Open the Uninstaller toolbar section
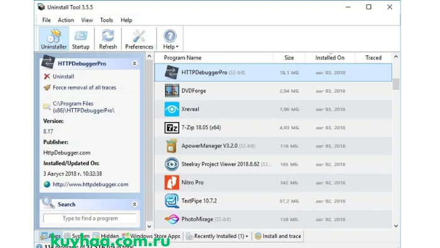The image size is (440, 248). click(53, 39)
